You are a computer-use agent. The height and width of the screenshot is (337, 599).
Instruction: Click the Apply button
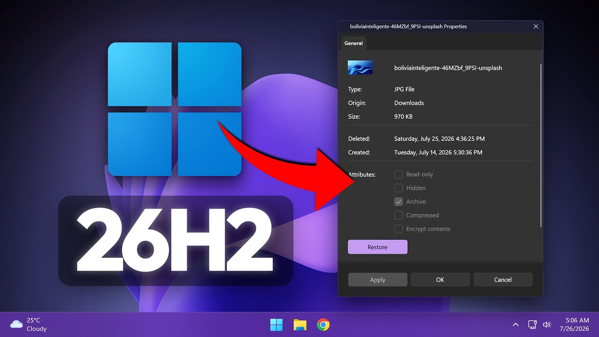point(378,279)
